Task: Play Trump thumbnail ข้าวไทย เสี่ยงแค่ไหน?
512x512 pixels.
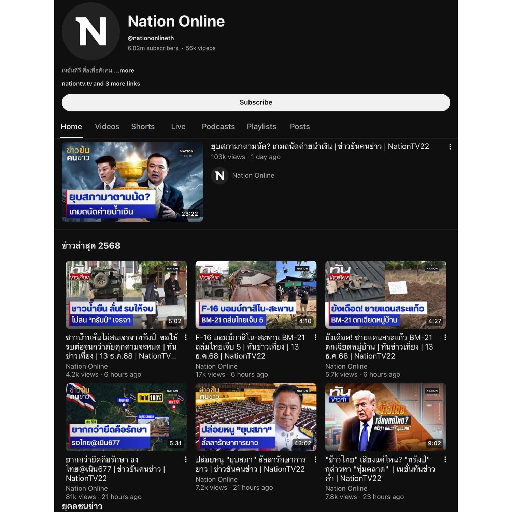Action: [386, 417]
